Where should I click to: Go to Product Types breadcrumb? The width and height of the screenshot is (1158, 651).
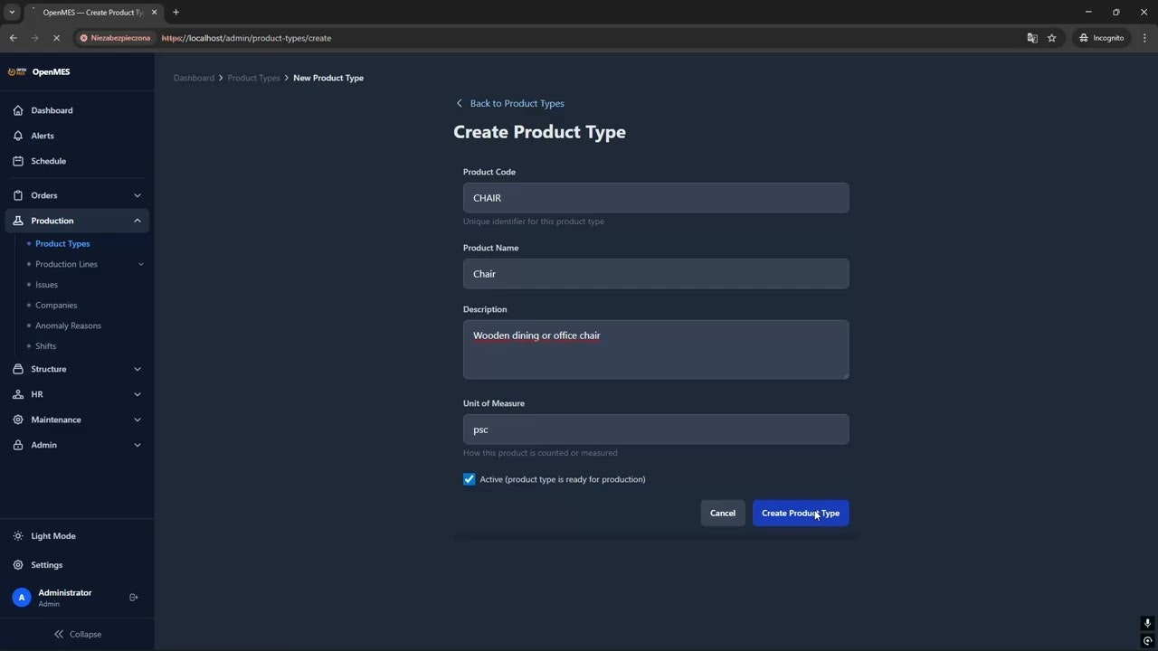[253, 78]
